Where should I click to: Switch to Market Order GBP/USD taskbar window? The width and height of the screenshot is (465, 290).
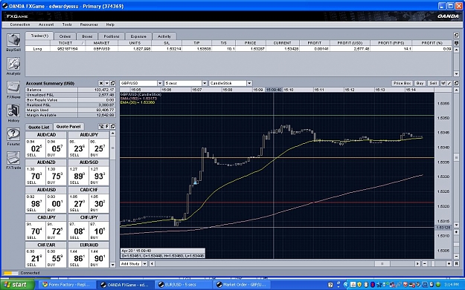tap(241, 285)
